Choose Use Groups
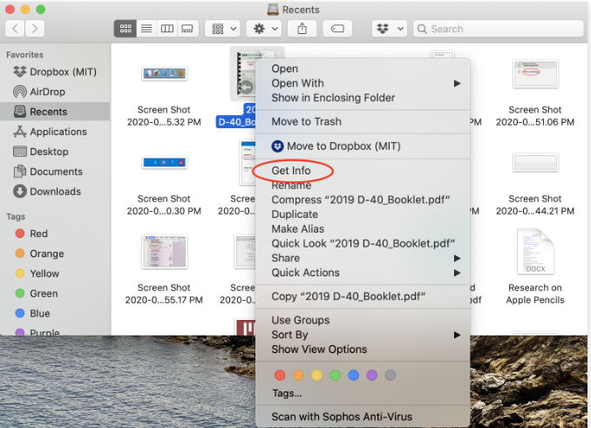 pyautogui.click(x=363, y=320)
